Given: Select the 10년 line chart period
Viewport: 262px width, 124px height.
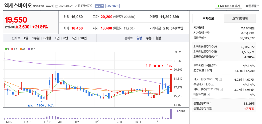Looking at the screenshot, I should point(83,38).
